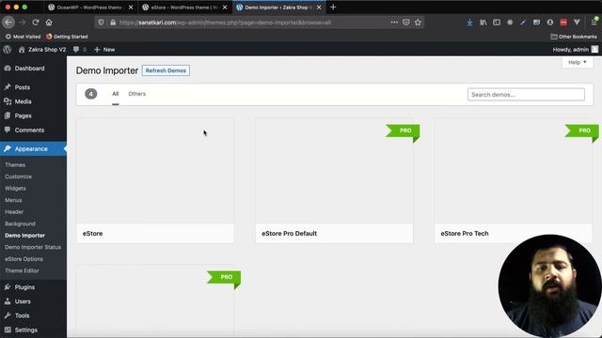
Task: Open Theme Editor submenu item
Action: (22, 270)
